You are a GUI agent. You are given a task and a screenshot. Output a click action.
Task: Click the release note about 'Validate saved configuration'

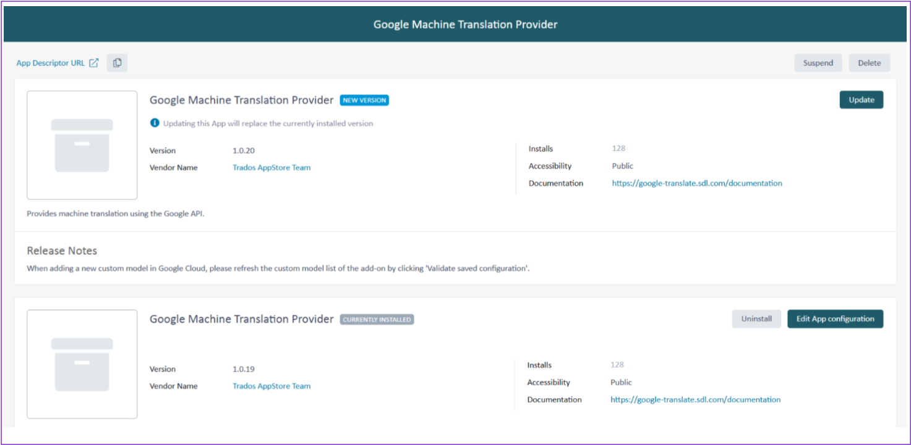[278, 269]
